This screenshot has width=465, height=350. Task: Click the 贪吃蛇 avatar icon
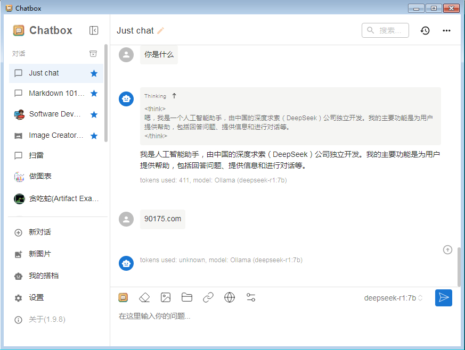point(19,199)
